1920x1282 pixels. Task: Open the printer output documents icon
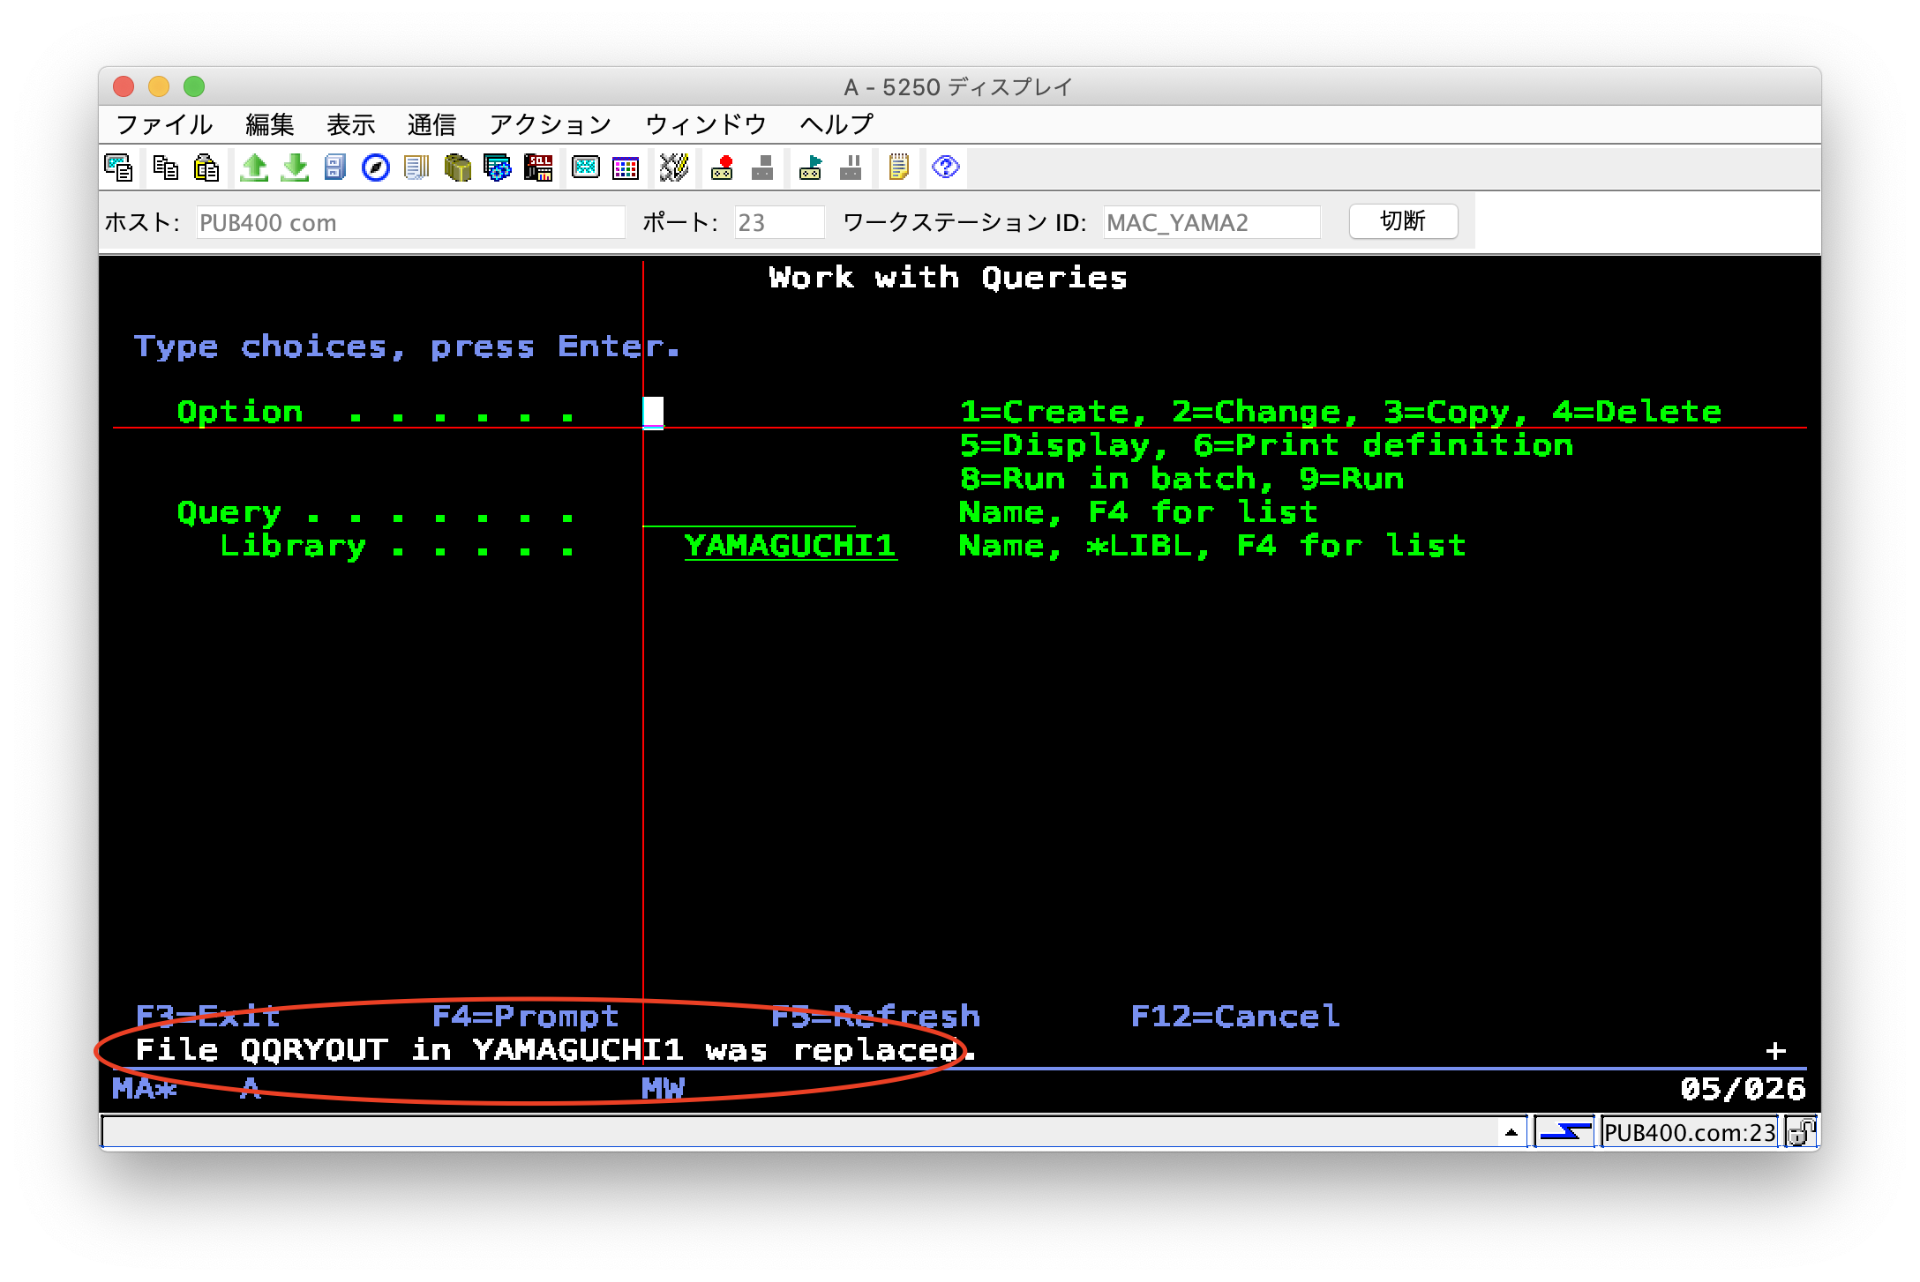point(416,168)
